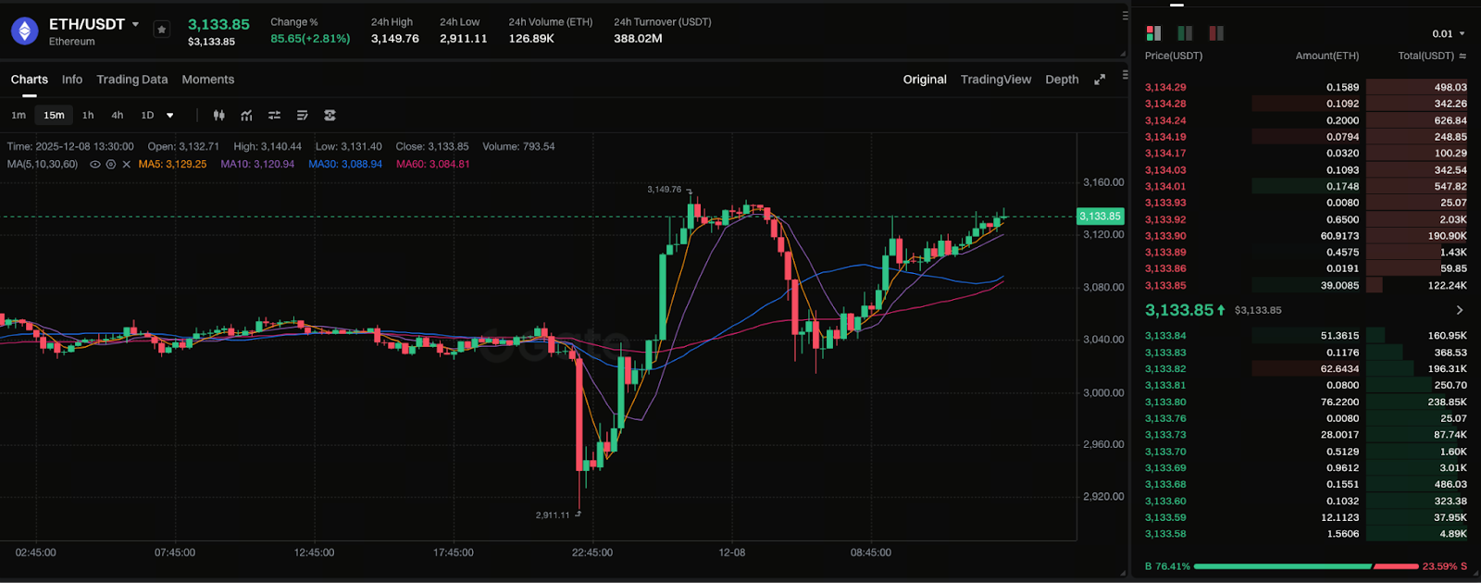Open the chart settings sliders icon
1481x583 pixels.
(275, 116)
